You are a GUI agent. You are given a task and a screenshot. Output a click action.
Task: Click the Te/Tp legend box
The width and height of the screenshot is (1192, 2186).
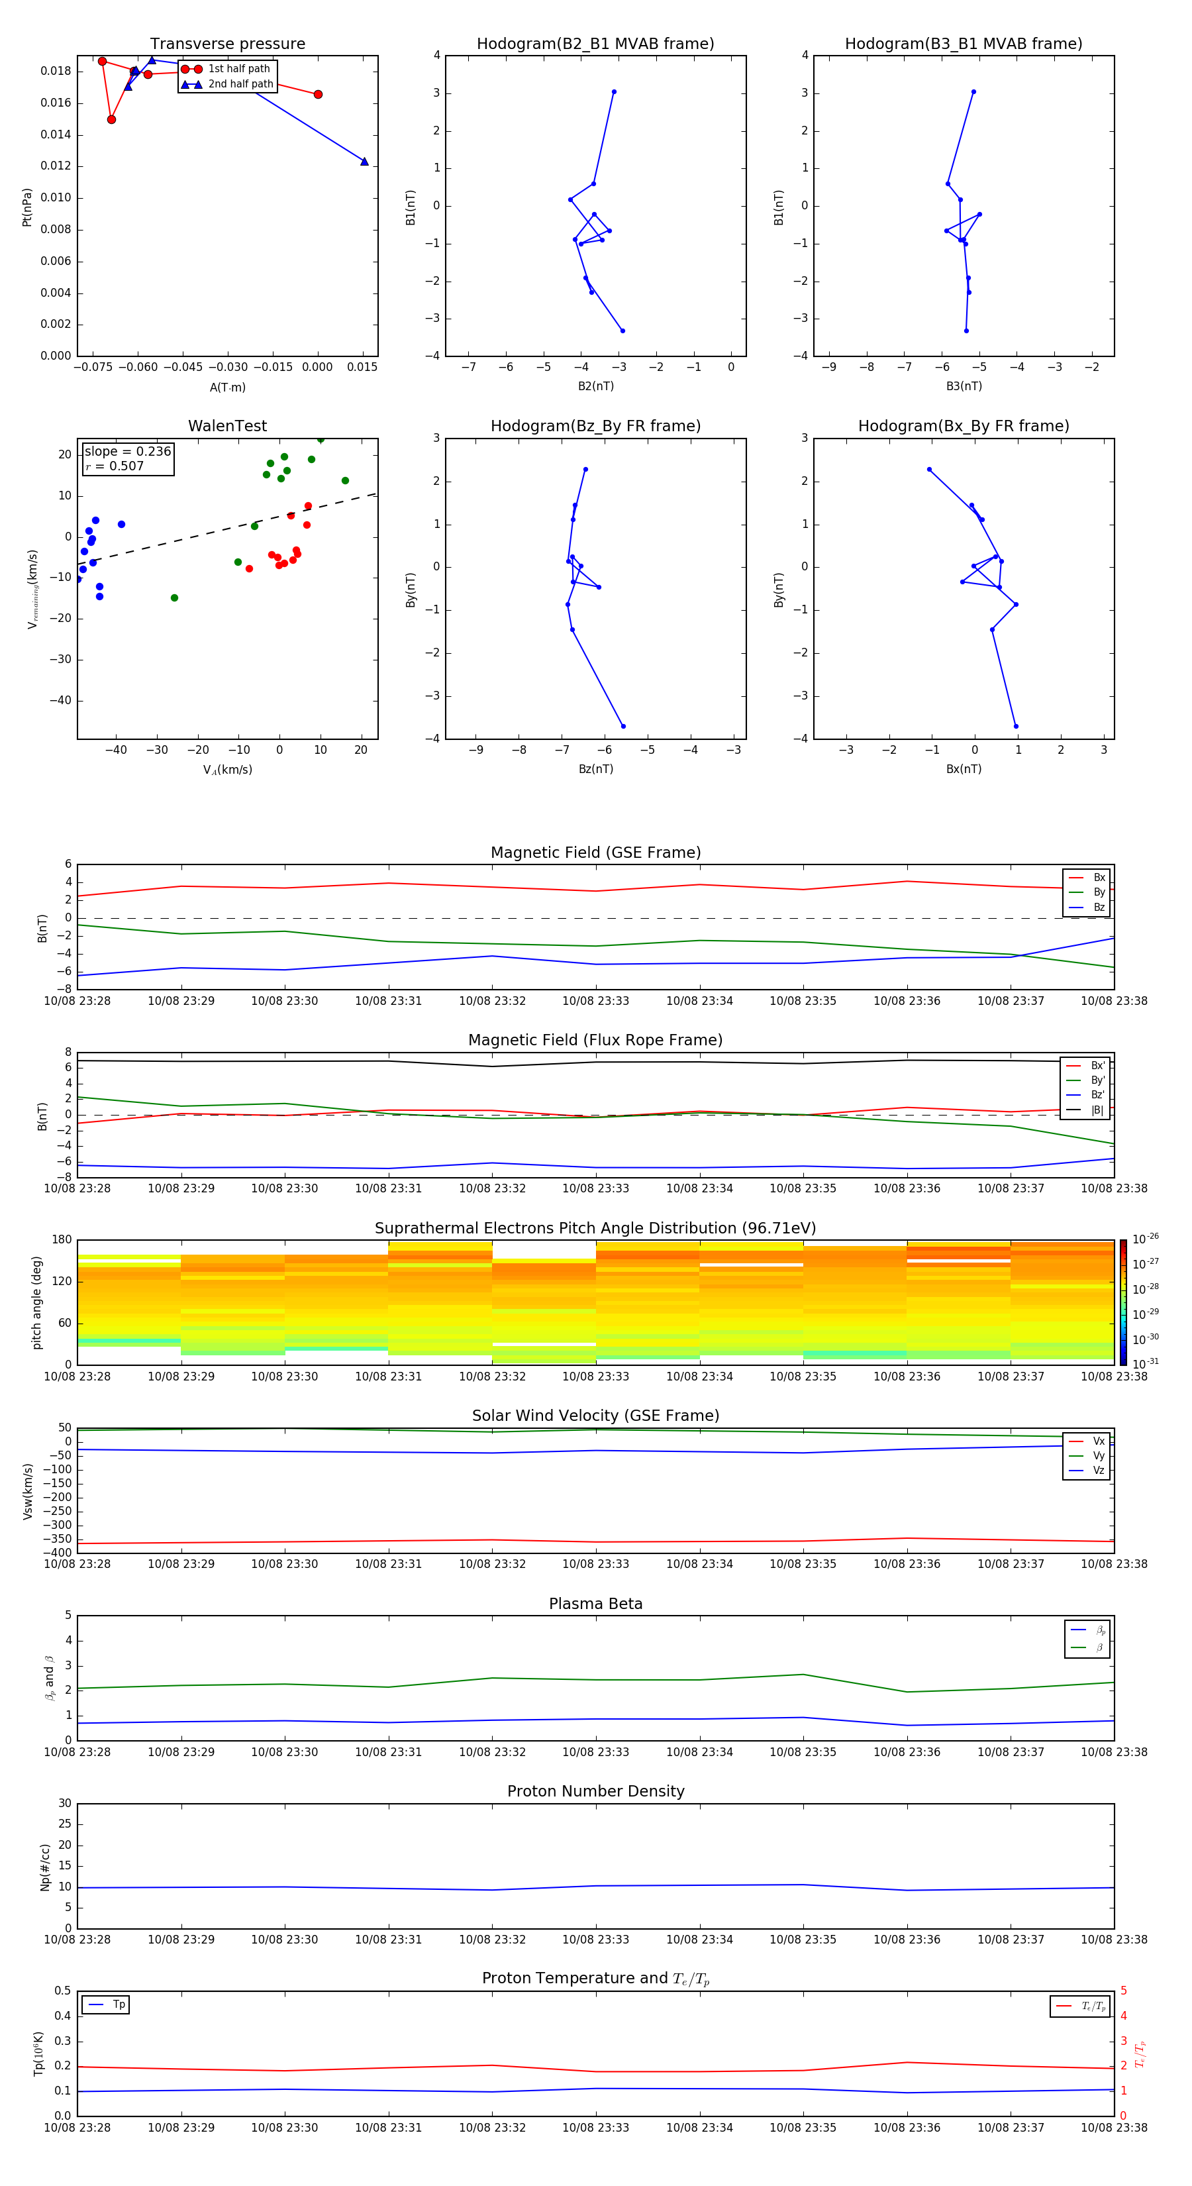[x=1079, y=2006]
